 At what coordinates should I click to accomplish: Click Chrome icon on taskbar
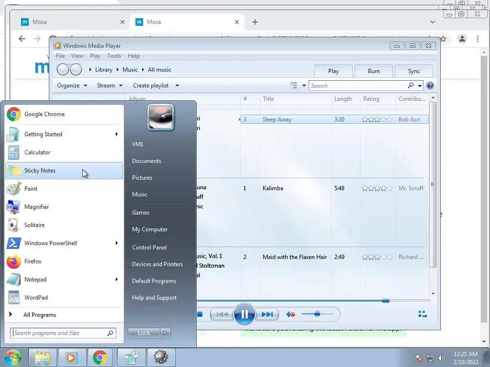pyautogui.click(x=100, y=357)
